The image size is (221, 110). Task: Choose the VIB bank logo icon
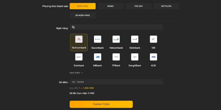(154, 39)
